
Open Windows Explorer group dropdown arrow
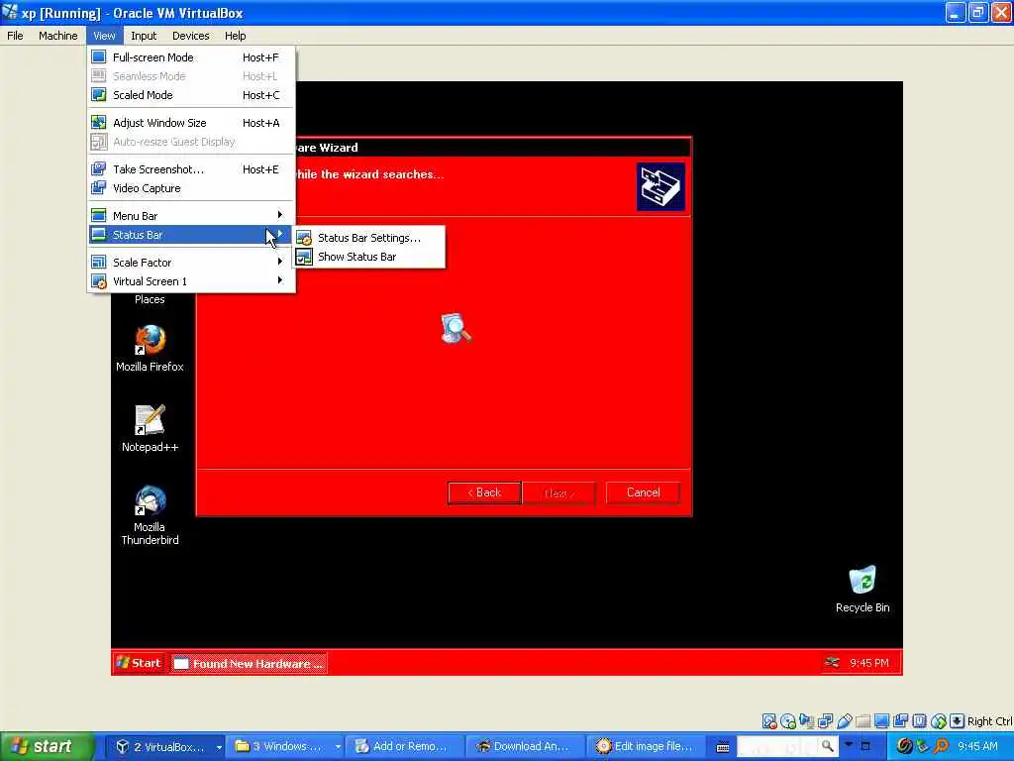[339, 747]
